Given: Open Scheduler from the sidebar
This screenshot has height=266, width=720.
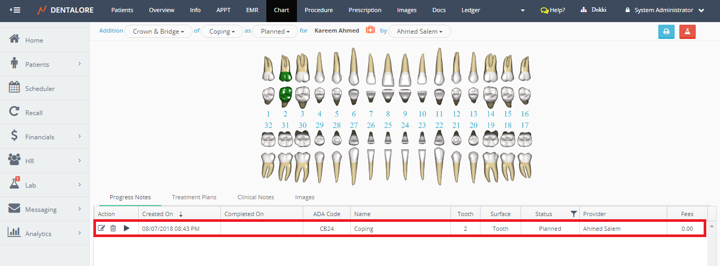Looking at the screenshot, I should pos(40,89).
